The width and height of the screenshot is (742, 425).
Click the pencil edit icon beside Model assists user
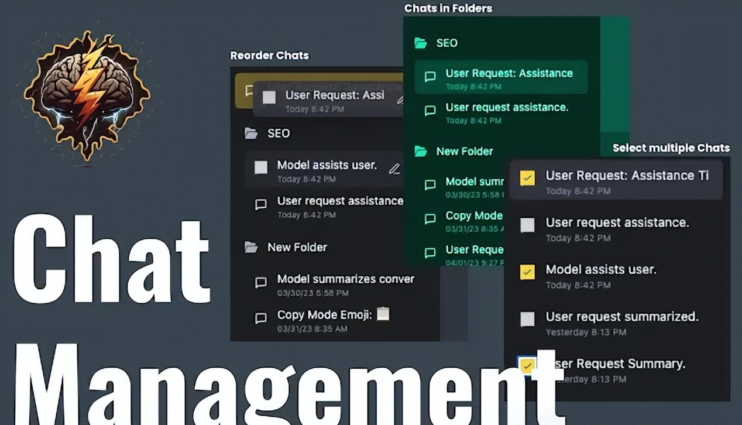tap(394, 169)
